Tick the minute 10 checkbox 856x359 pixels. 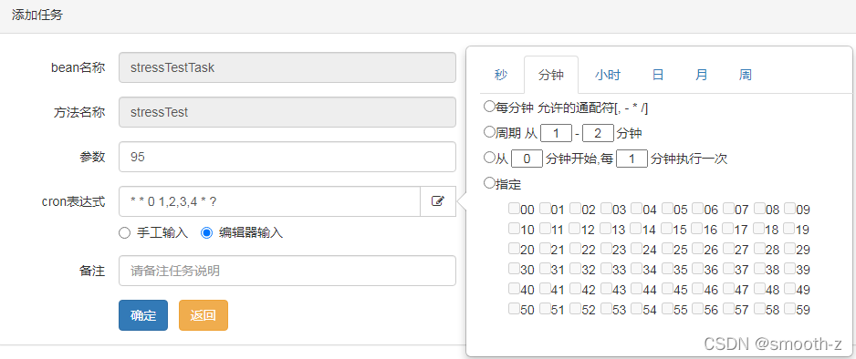pyautogui.click(x=515, y=229)
